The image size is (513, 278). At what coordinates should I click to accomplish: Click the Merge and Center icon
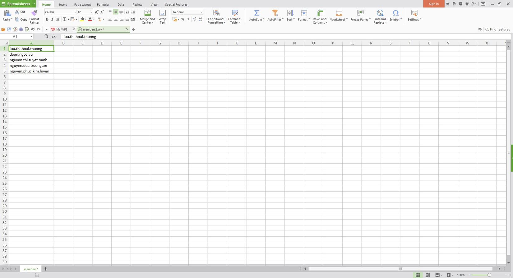click(148, 13)
